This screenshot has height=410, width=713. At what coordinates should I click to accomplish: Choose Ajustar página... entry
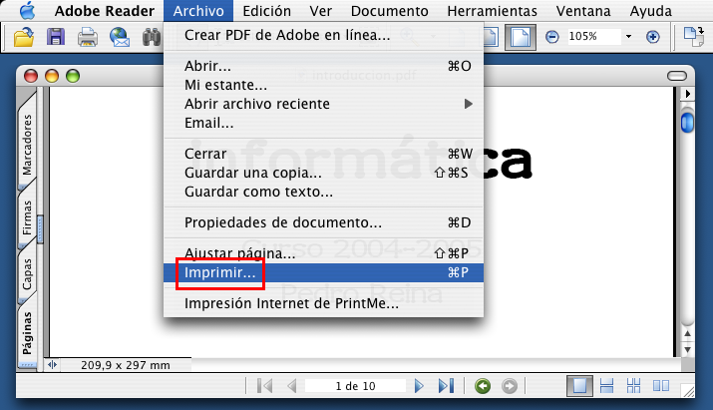pos(323,253)
